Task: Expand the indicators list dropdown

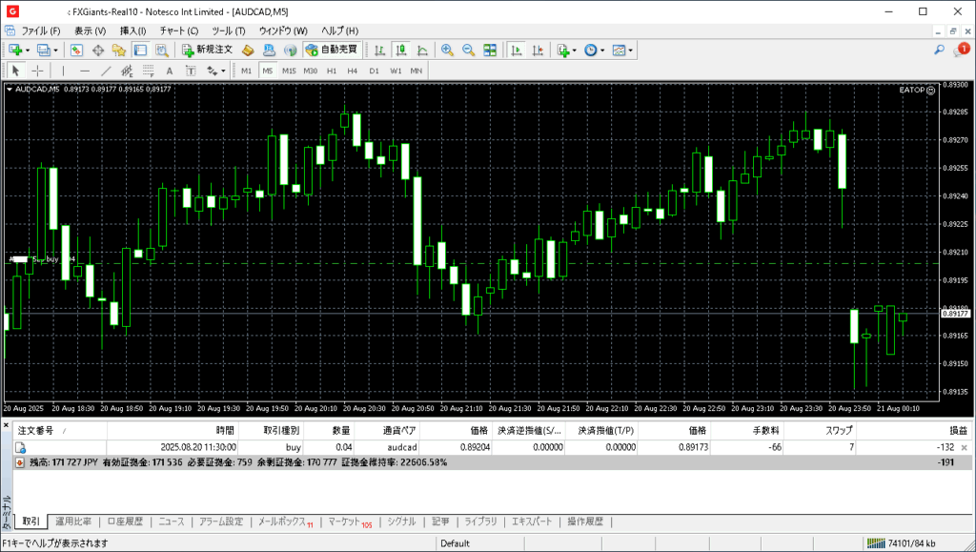Action: pyautogui.click(x=575, y=50)
